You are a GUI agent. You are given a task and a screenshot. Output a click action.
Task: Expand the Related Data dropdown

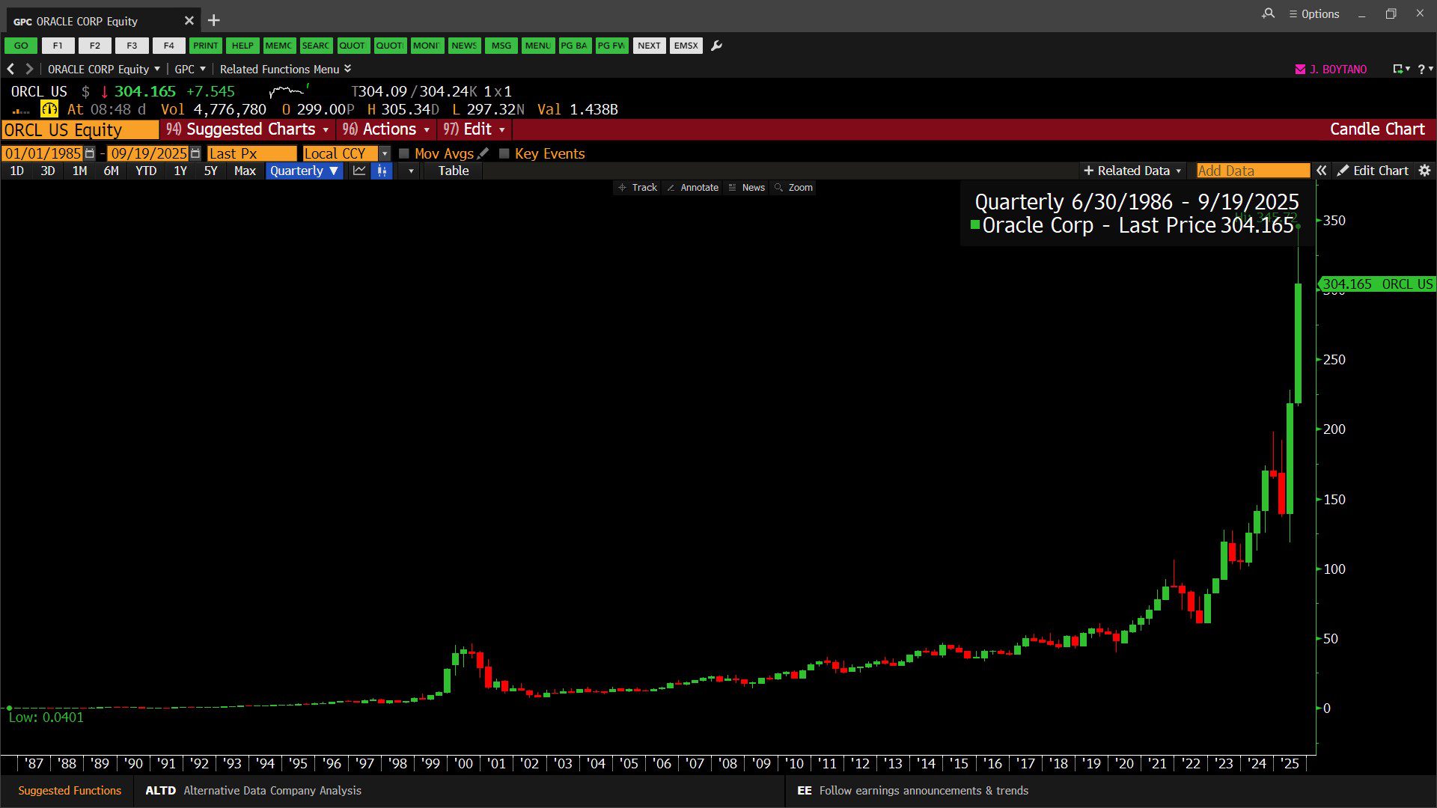pos(1132,171)
